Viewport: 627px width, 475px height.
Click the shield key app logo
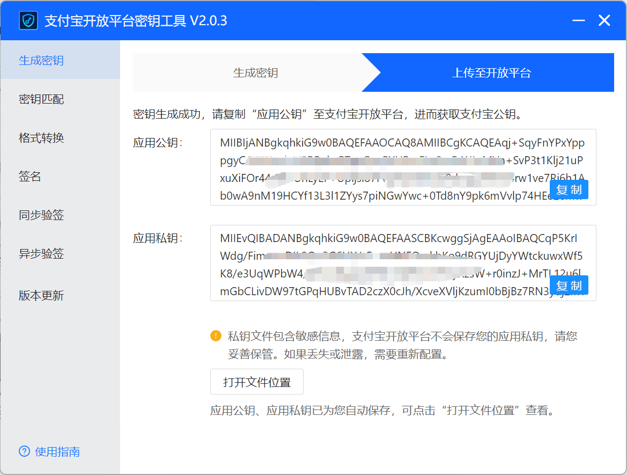(x=28, y=20)
